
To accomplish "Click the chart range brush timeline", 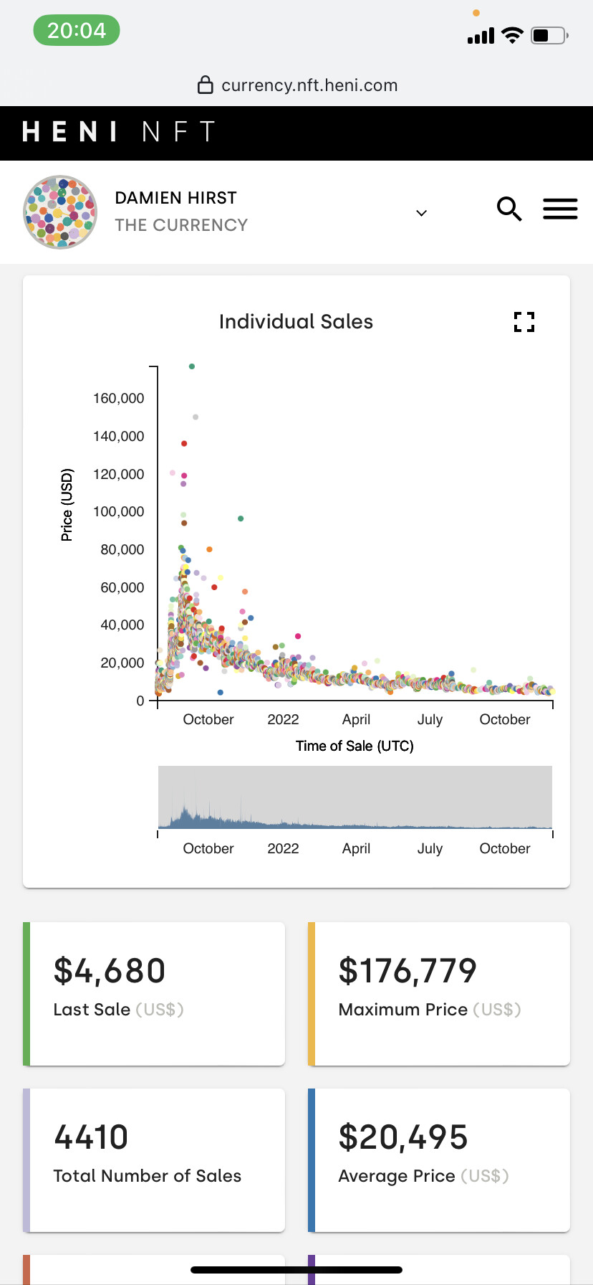I will point(355,797).
